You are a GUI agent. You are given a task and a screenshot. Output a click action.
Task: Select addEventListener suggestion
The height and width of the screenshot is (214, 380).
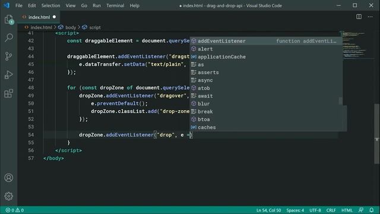click(266, 41)
